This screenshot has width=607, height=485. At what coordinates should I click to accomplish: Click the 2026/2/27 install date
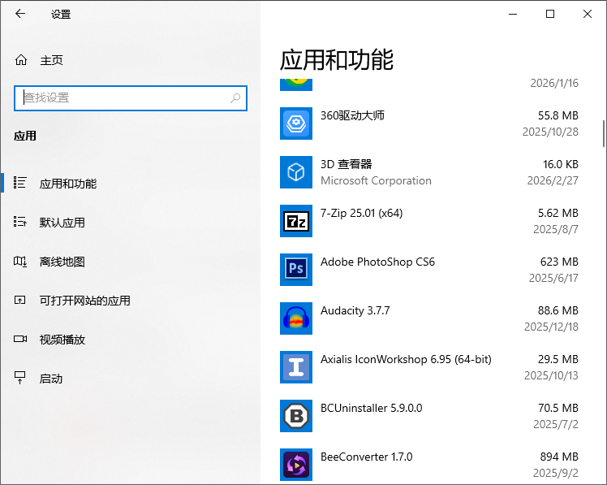tap(553, 180)
